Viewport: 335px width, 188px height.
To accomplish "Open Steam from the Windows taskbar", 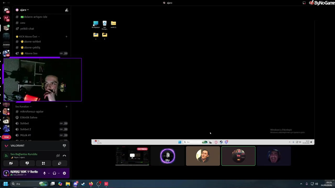I will [83, 184].
